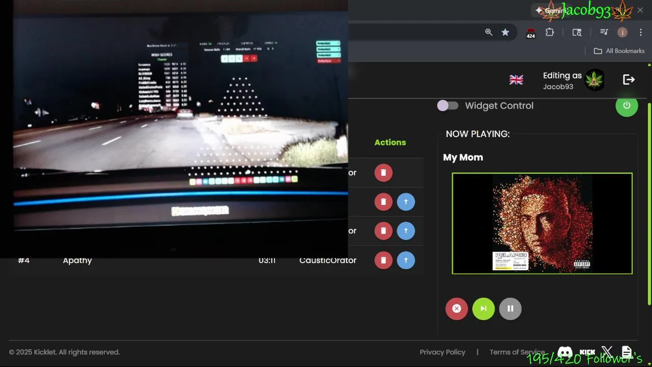Log out using the exit arrow icon
Viewport: 652px width, 367px height.
click(629, 80)
